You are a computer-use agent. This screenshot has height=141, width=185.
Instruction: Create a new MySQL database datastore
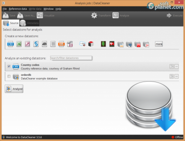click(x=121, y=44)
